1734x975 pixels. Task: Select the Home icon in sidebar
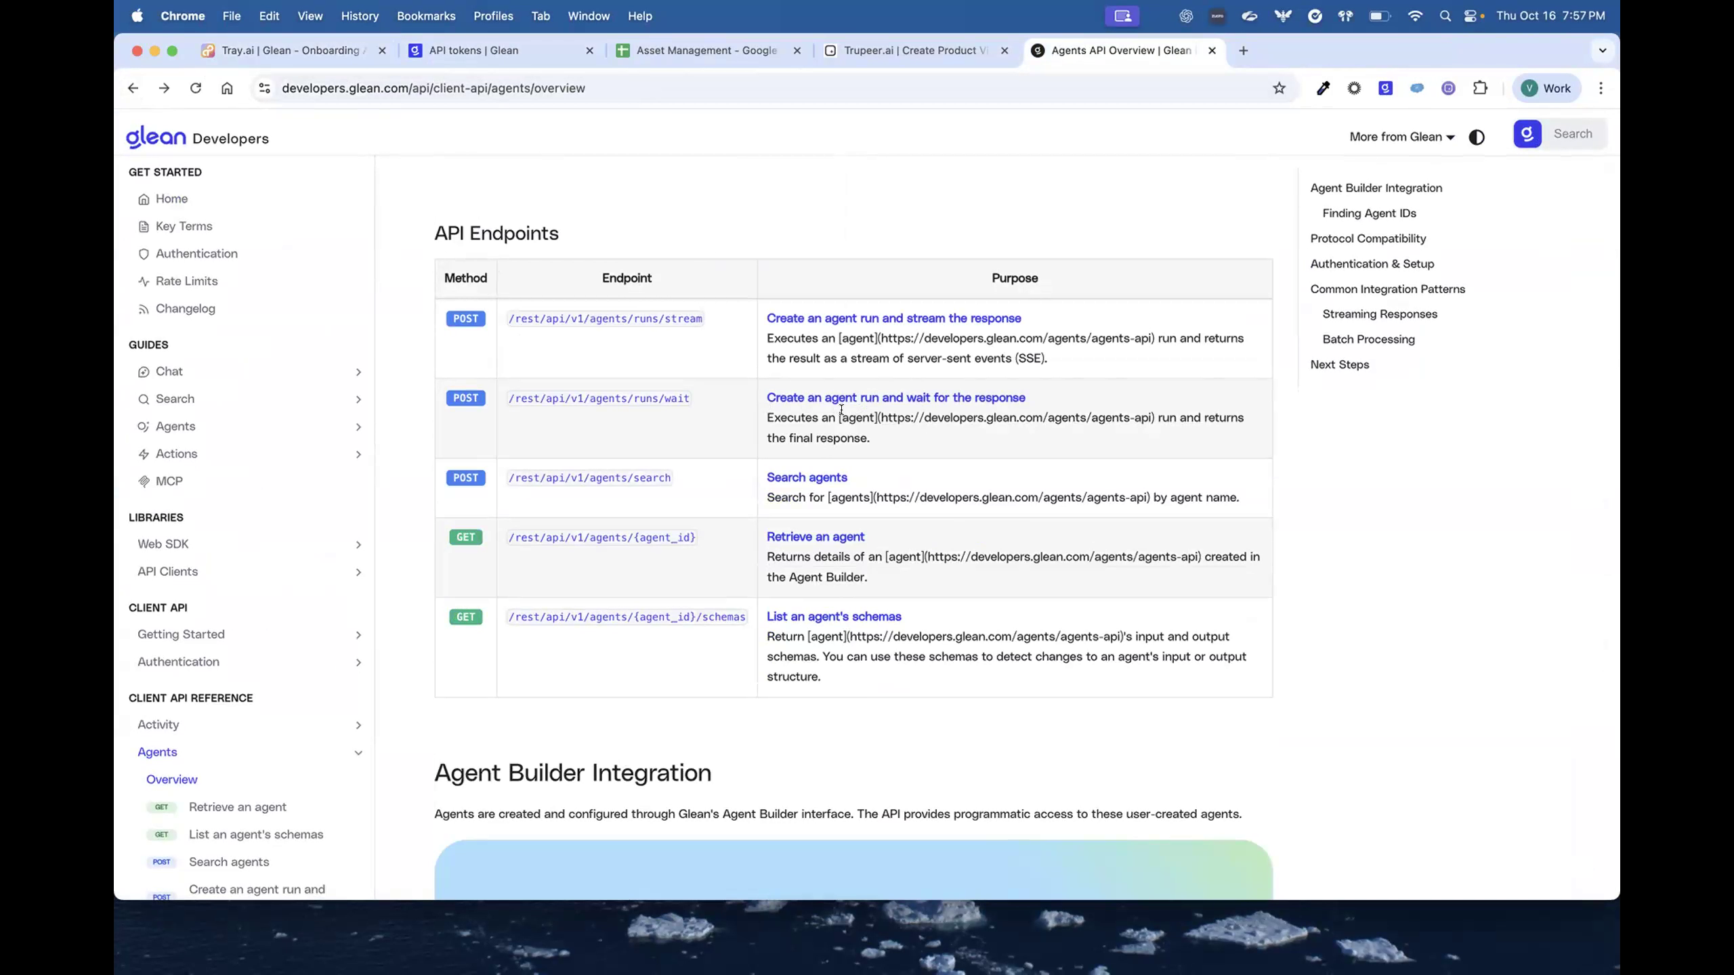coord(144,198)
